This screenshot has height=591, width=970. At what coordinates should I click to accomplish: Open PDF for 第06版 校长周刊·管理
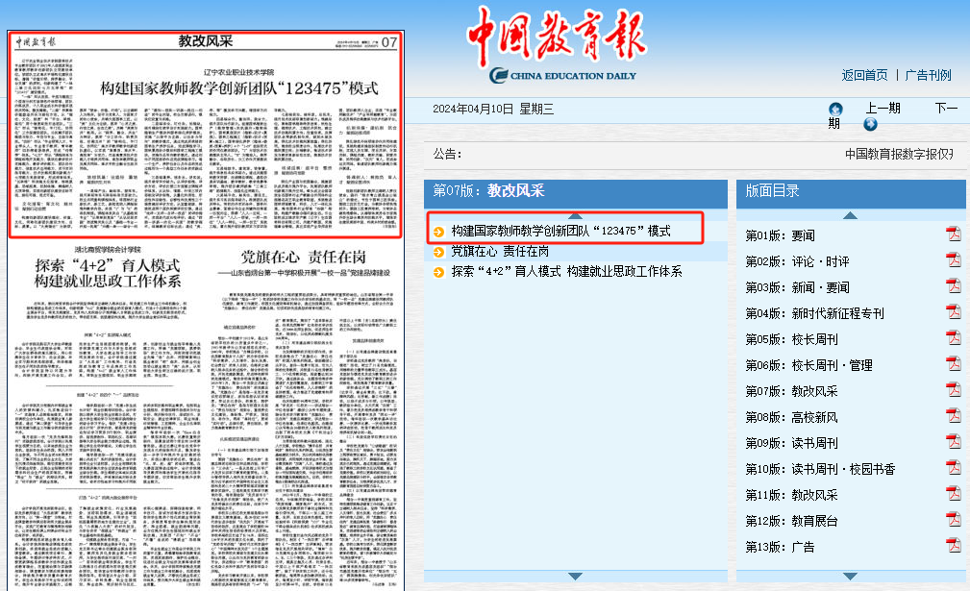[953, 365]
